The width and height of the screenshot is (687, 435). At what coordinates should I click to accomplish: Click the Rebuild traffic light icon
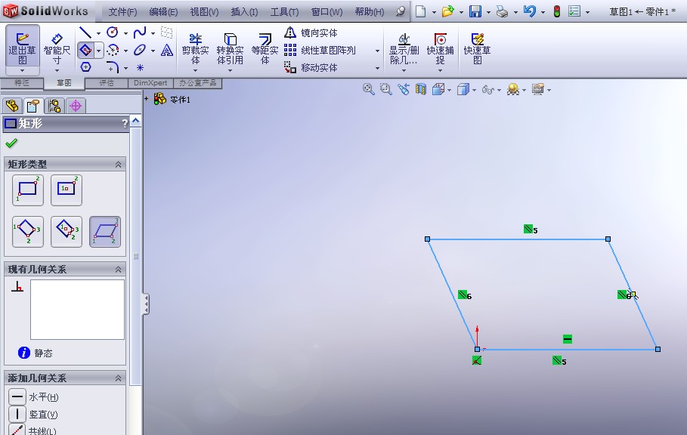click(557, 11)
